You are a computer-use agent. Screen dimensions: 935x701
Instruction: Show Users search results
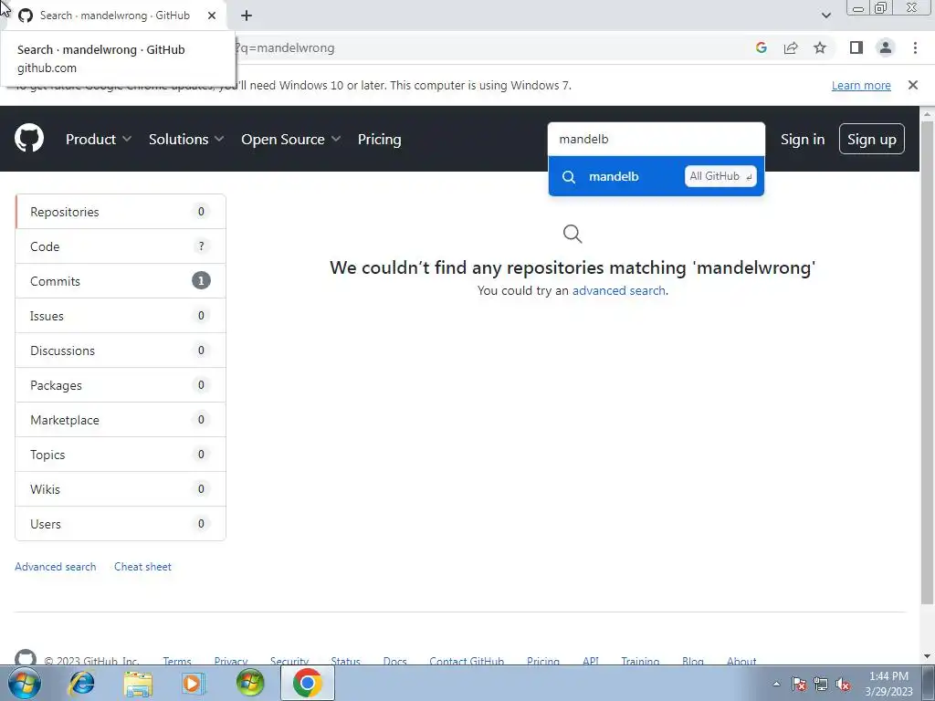(121, 523)
